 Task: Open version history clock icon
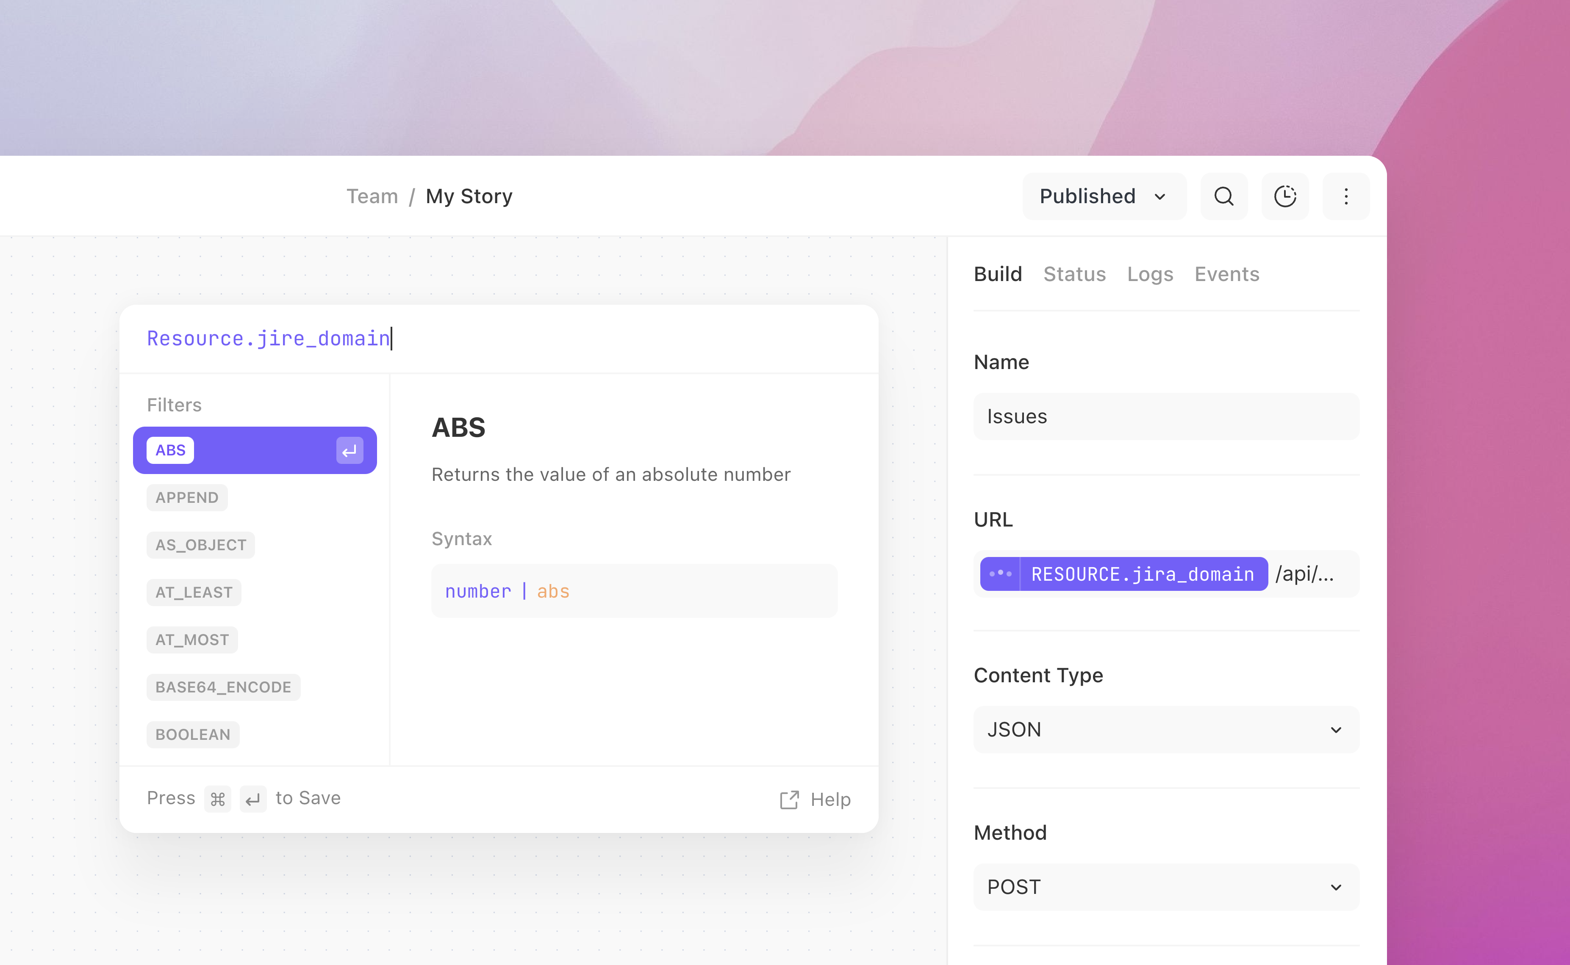pos(1285,196)
